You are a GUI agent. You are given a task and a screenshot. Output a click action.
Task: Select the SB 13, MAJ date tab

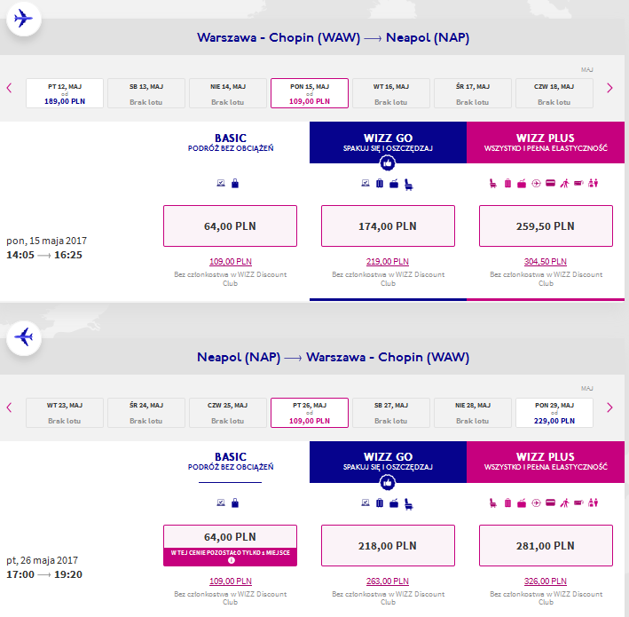[146, 93]
